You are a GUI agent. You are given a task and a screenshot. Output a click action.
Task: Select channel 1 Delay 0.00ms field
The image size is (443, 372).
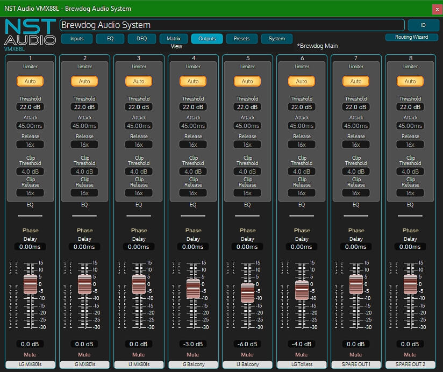coord(30,247)
